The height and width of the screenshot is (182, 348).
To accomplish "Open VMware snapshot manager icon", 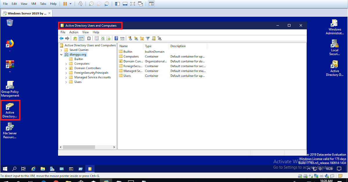I will 107,4.
